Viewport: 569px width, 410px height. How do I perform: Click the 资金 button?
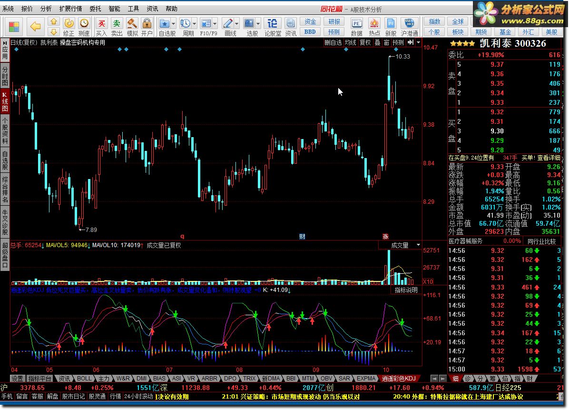310,22
